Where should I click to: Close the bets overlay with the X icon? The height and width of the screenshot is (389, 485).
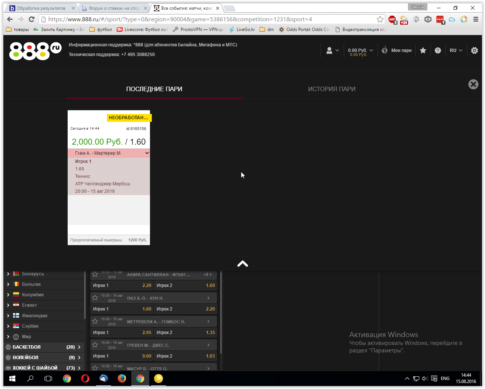tap(473, 84)
